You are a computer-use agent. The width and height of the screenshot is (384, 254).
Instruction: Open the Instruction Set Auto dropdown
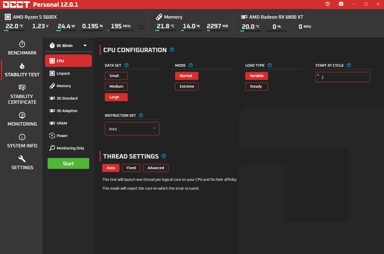(132, 129)
